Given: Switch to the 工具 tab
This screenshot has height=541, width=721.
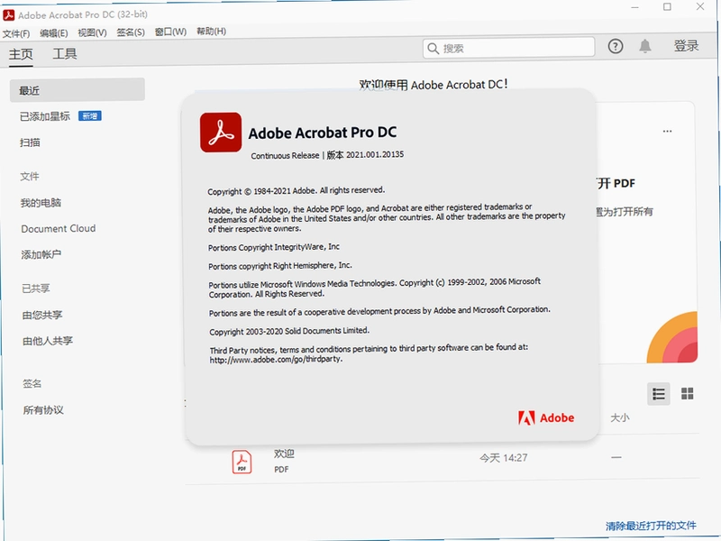Looking at the screenshot, I should pyautogui.click(x=65, y=54).
